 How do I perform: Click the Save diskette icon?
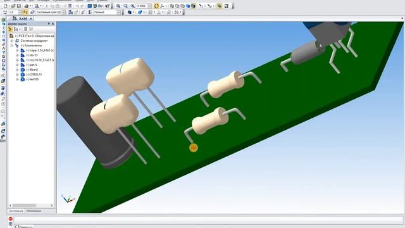(x=18, y=6)
